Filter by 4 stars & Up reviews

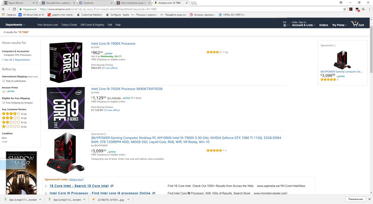[14, 114]
